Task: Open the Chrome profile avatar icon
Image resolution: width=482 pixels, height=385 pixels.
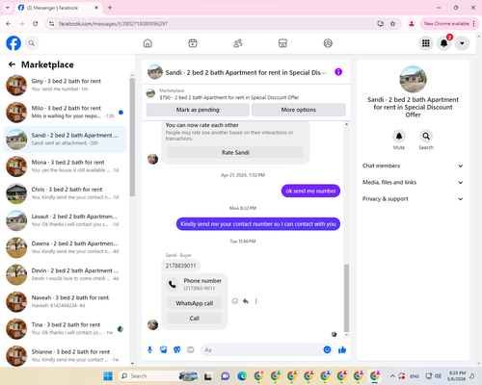Action: coord(412,24)
